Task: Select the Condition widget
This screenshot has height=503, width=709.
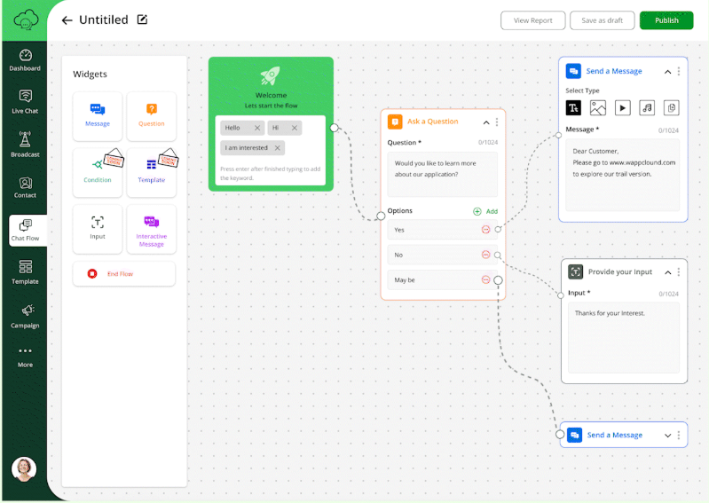Action: [98, 173]
